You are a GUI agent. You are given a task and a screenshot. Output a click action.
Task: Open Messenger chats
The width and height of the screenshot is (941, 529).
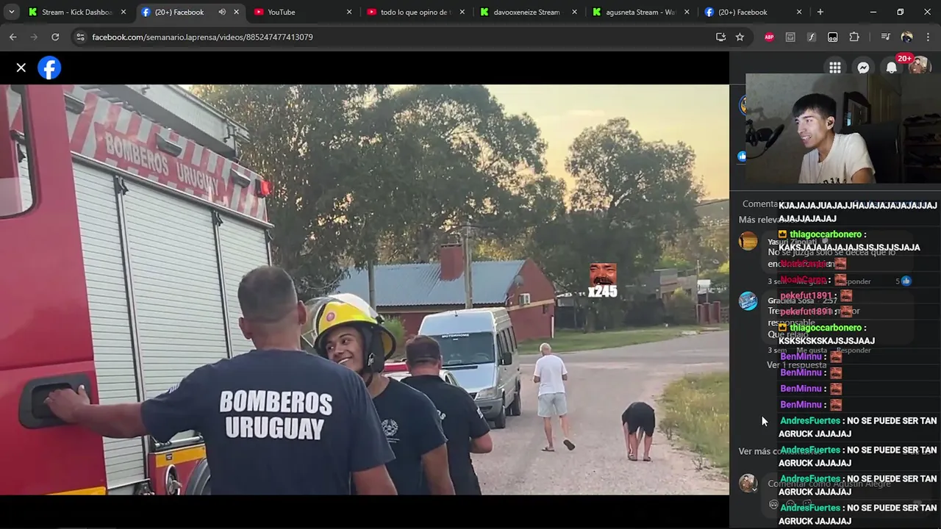pos(863,68)
